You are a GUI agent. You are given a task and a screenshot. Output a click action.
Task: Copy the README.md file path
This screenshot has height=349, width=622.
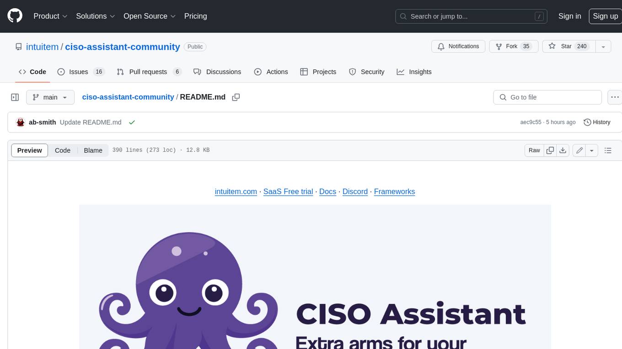click(x=236, y=97)
